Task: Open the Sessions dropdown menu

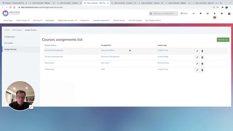Action: click(x=37, y=20)
